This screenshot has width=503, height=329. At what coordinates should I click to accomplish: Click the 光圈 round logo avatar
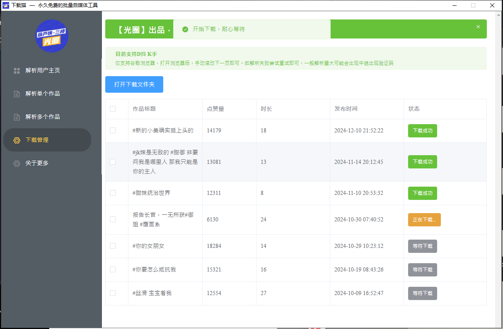pos(52,36)
